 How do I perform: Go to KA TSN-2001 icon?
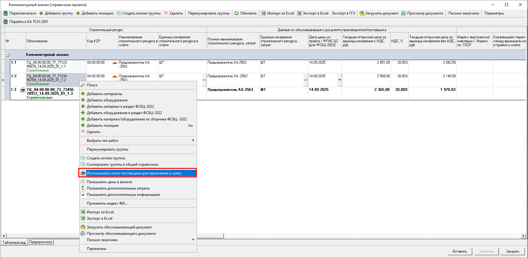pyautogui.click(x=5, y=22)
